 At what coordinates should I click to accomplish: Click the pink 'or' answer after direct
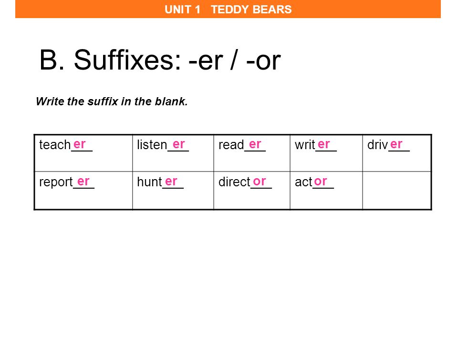(260, 182)
